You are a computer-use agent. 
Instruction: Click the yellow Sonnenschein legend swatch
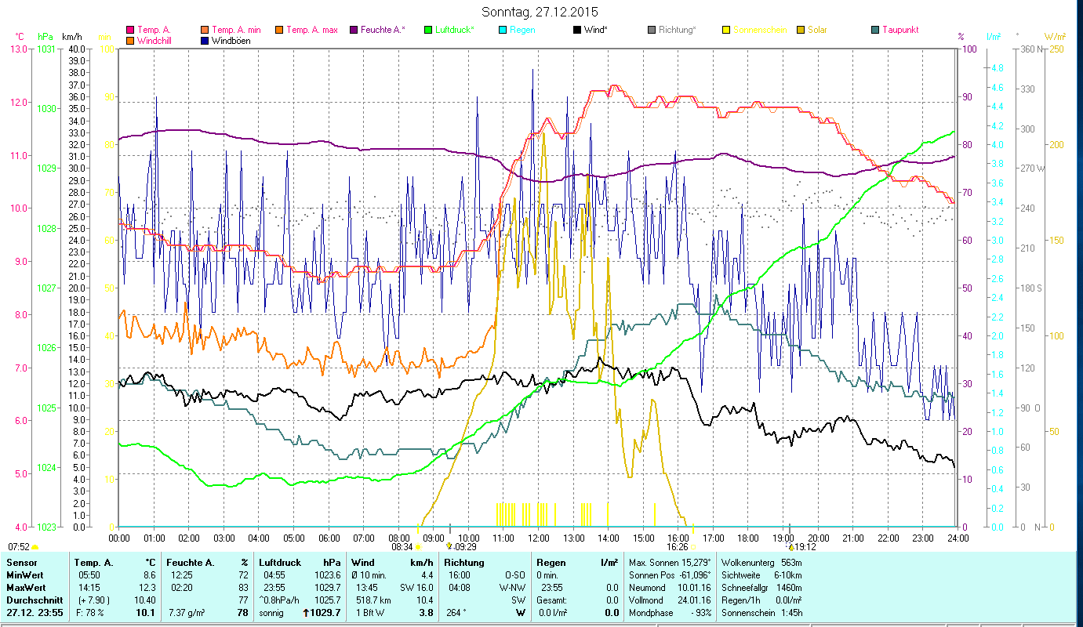[726, 30]
